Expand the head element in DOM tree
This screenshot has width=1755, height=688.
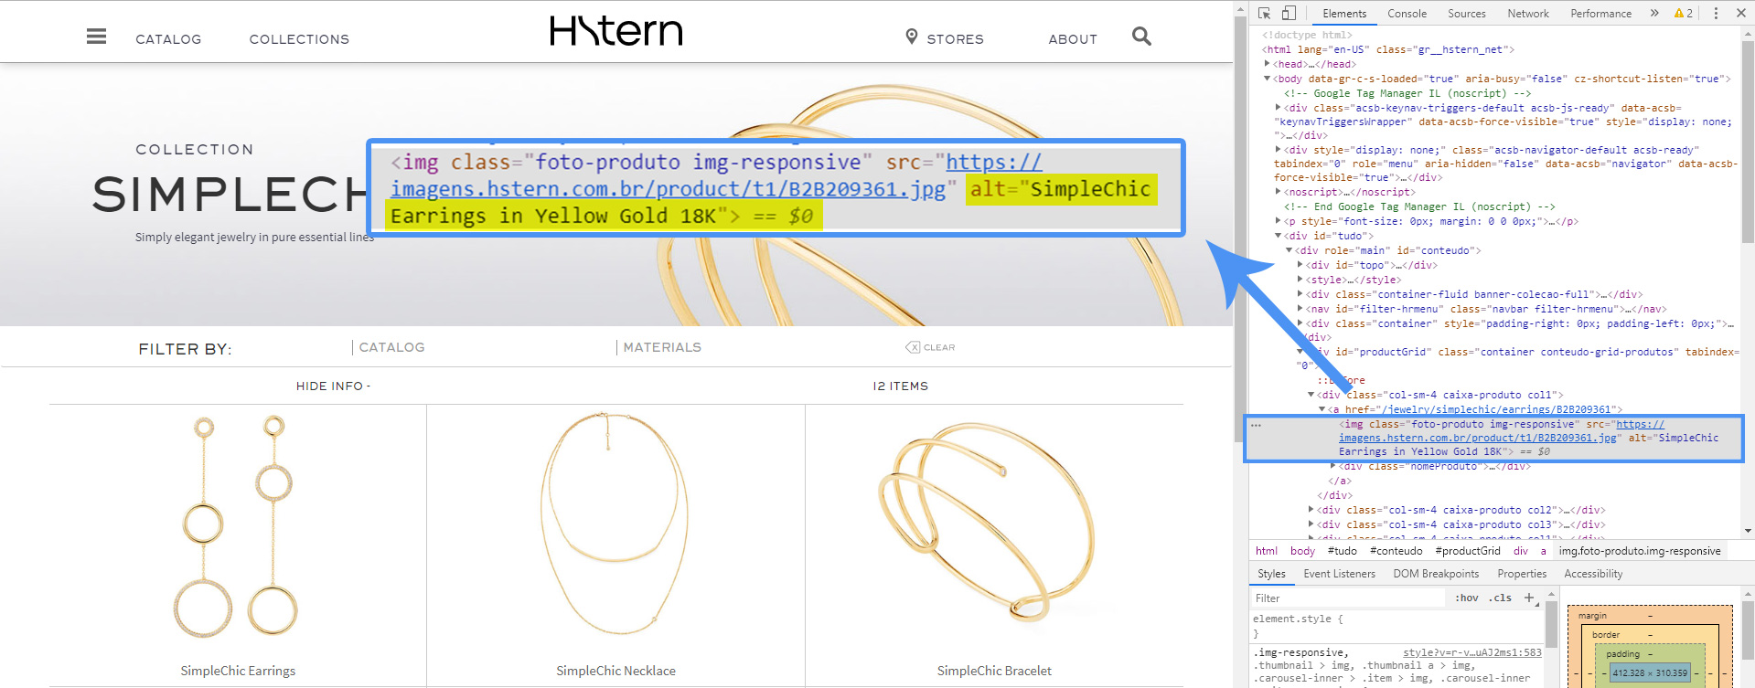click(1268, 64)
